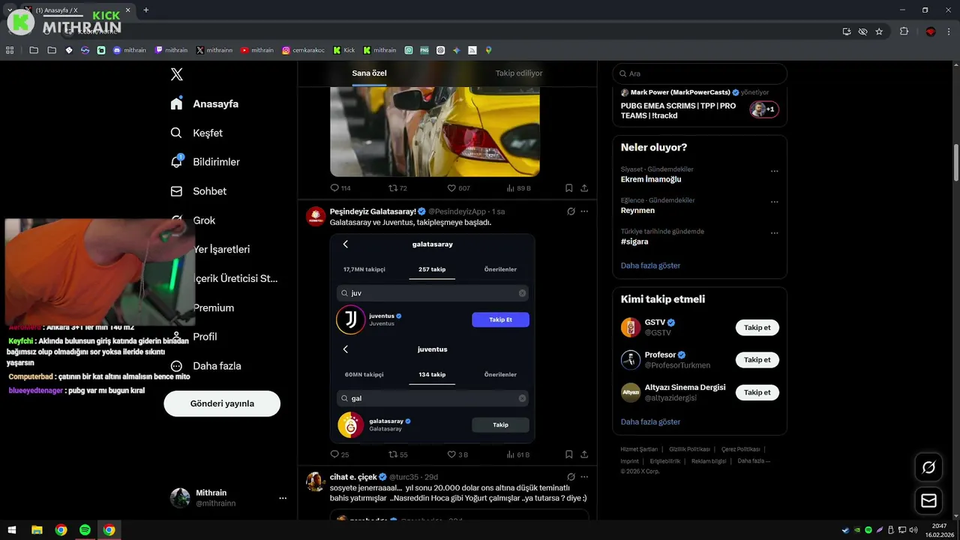Share the Galatasaray Juventus post
The height and width of the screenshot is (540, 960).
584,454
